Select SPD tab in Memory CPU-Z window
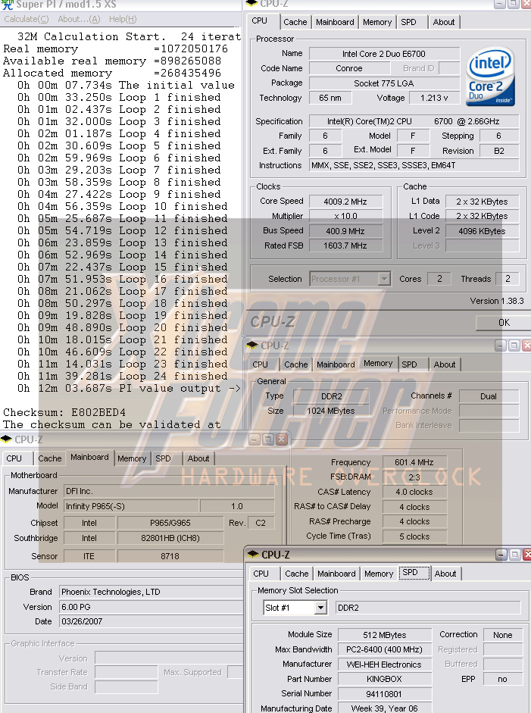The image size is (531, 713). [409, 364]
